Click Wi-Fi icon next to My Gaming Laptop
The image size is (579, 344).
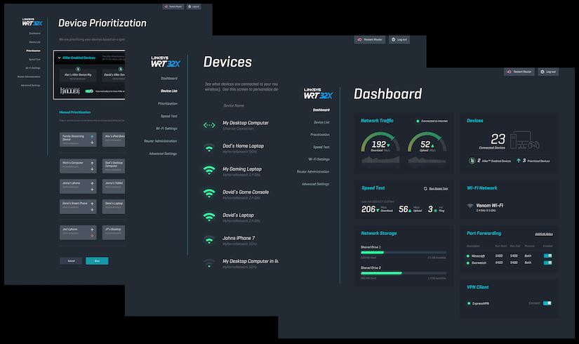pos(209,171)
